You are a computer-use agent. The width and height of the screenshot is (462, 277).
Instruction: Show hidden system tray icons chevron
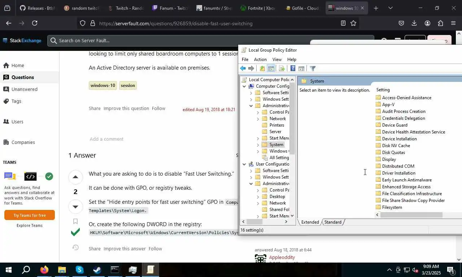tap(389, 270)
